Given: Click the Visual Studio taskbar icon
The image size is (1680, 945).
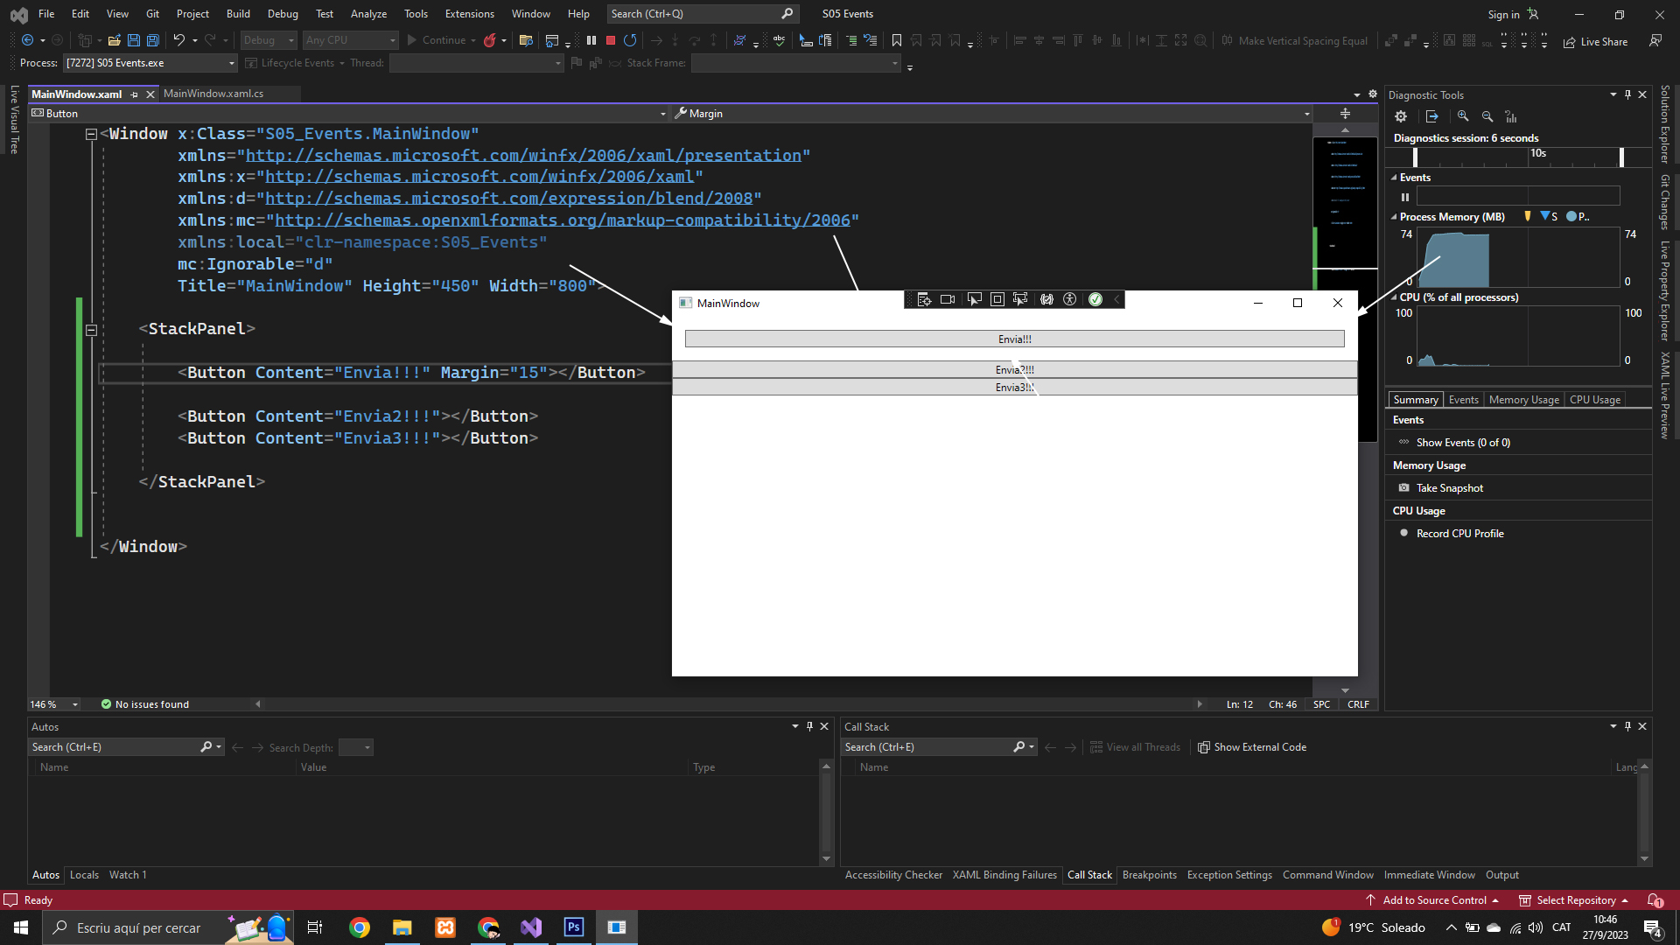Looking at the screenshot, I should (x=531, y=927).
